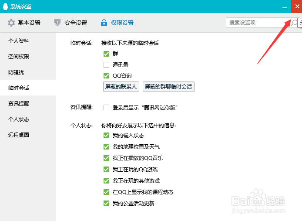Click the 个人状态: section label
Image resolution: width=302 pixels, height=221 pixels.
pyautogui.click(x=81, y=126)
